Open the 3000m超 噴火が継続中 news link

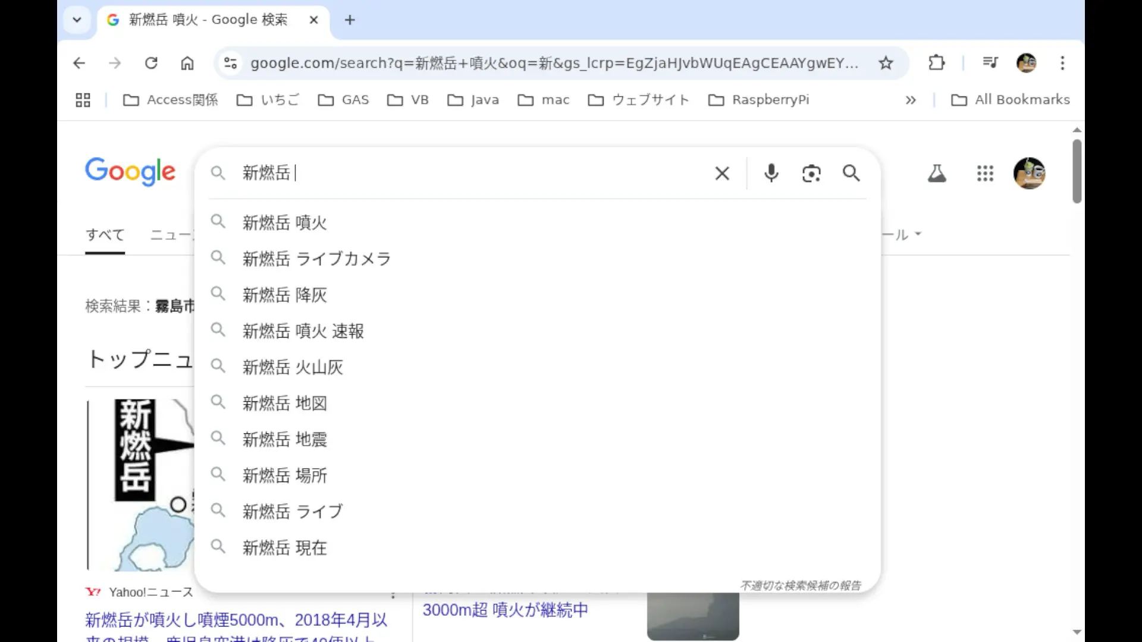tap(505, 610)
